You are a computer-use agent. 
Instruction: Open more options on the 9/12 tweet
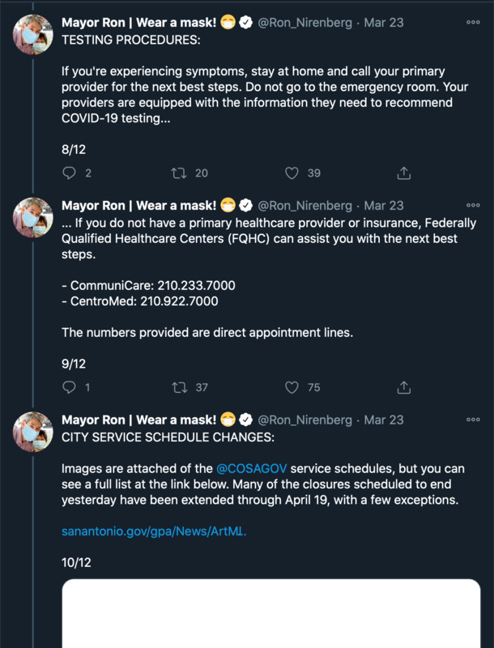[473, 205]
